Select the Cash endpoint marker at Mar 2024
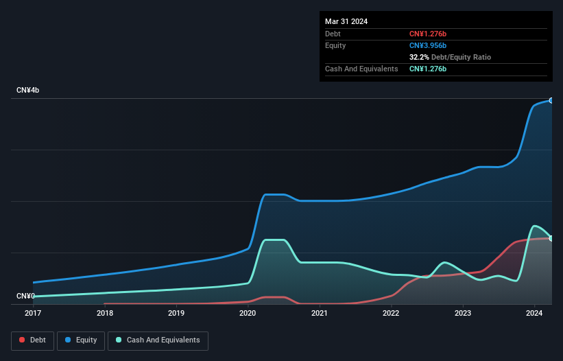Viewport: 563px width, 361px height. pyautogui.click(x=551, y=239)
